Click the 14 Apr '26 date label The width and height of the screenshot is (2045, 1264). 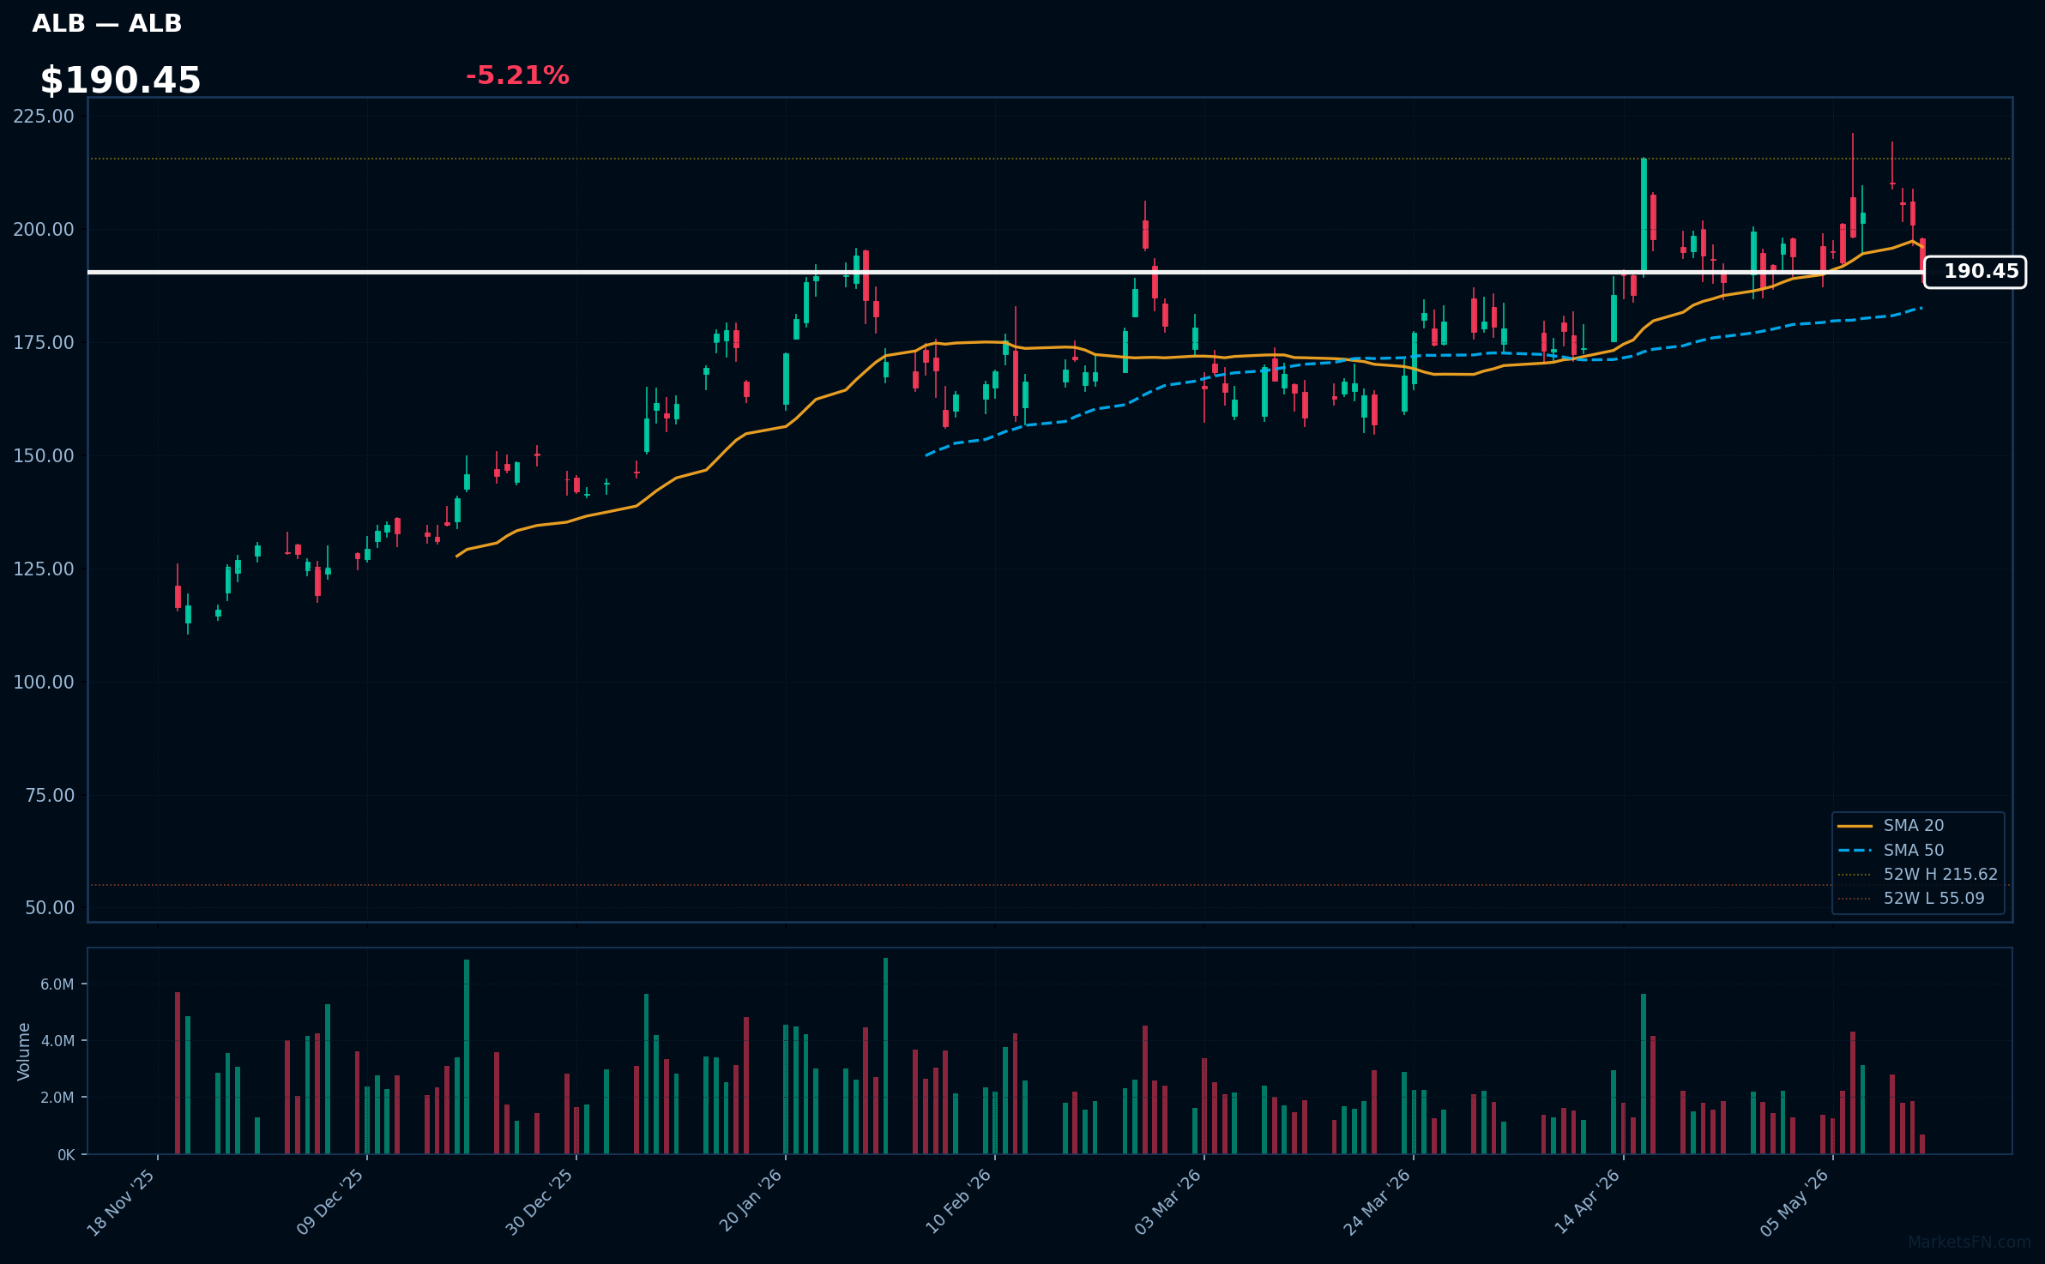click(x=1588, y=1201)
